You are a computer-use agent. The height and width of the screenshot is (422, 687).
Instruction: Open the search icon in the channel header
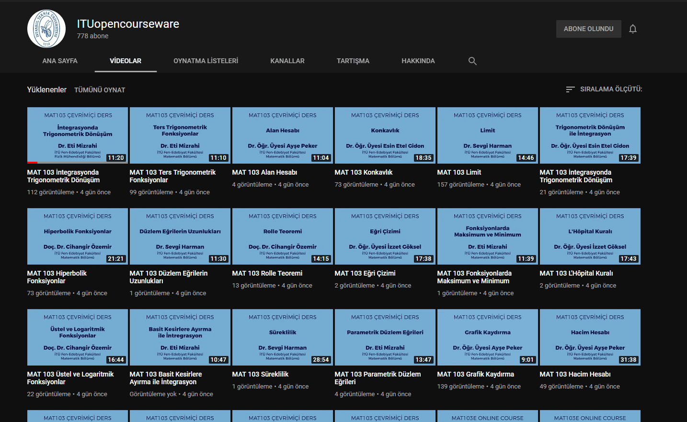click(x=472, y=61)
